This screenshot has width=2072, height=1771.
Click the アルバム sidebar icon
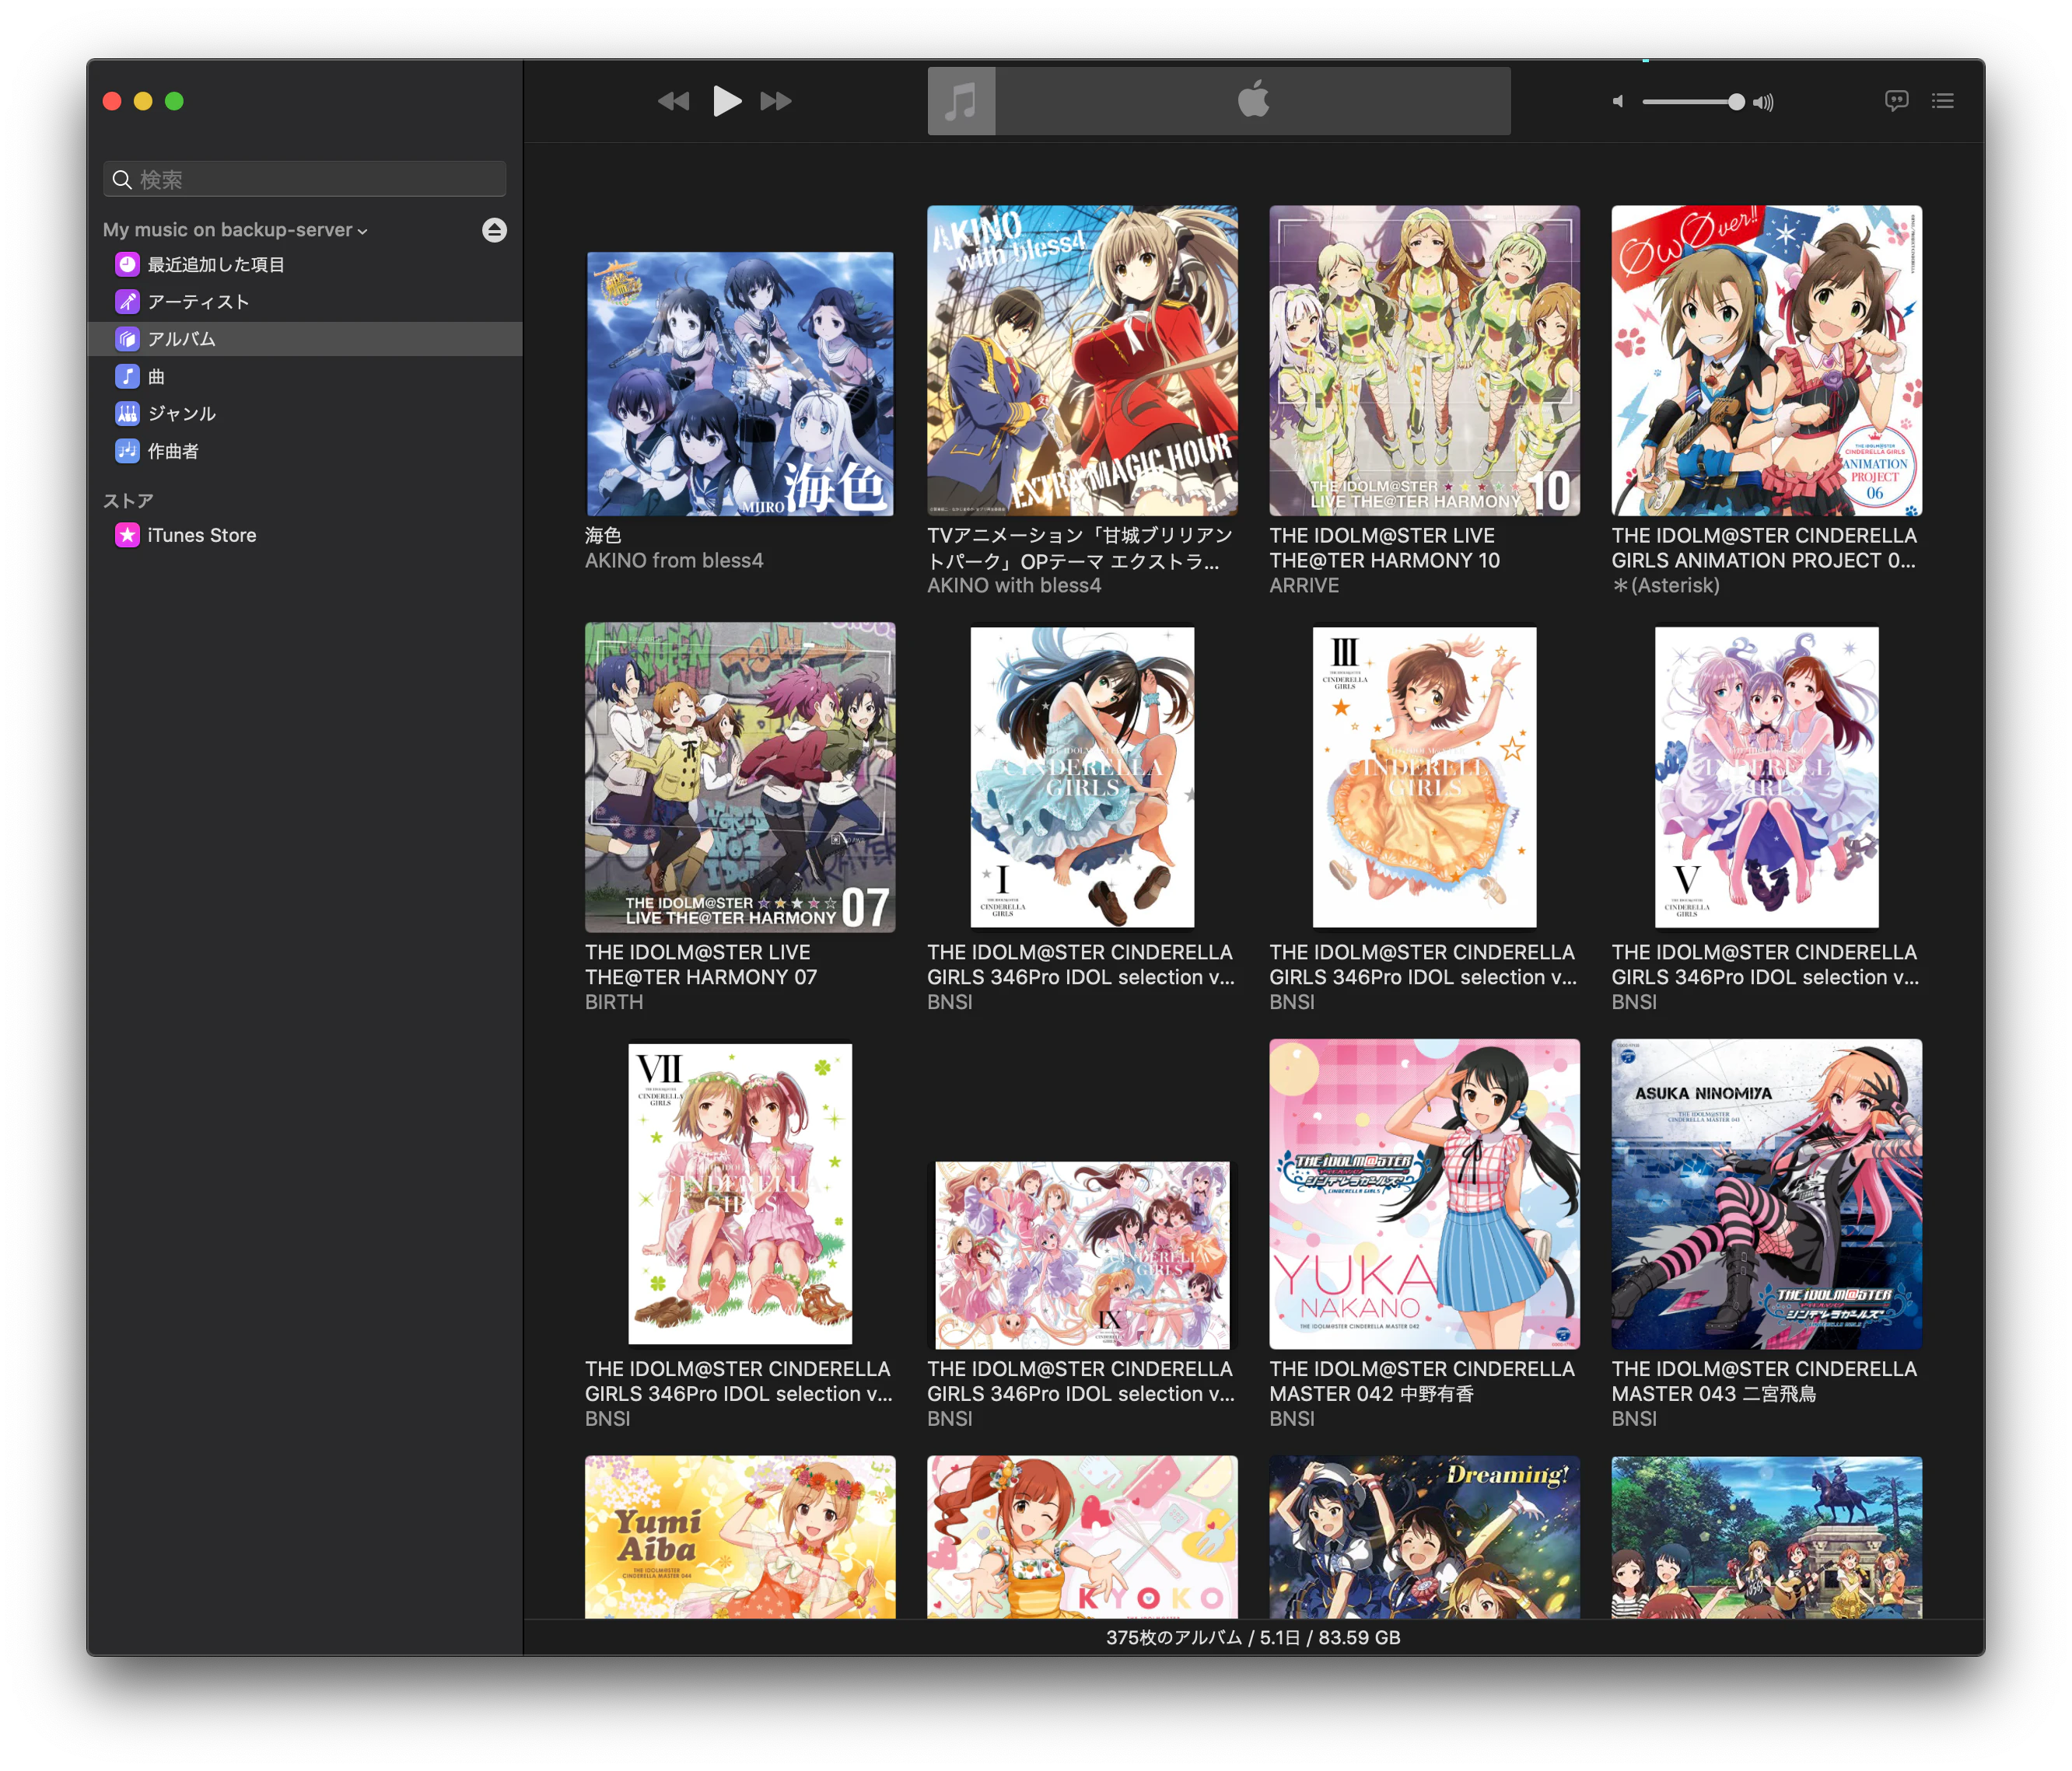[x=127, y=339]
